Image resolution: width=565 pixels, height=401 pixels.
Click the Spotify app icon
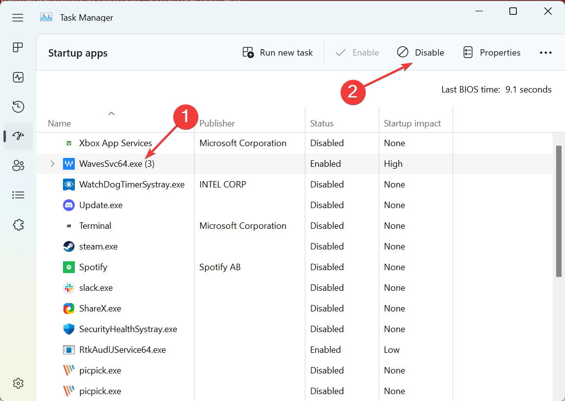click(x=69, y=267)
